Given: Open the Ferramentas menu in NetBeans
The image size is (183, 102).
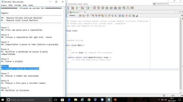Looking at the screenshot, I should pos(72,4).
